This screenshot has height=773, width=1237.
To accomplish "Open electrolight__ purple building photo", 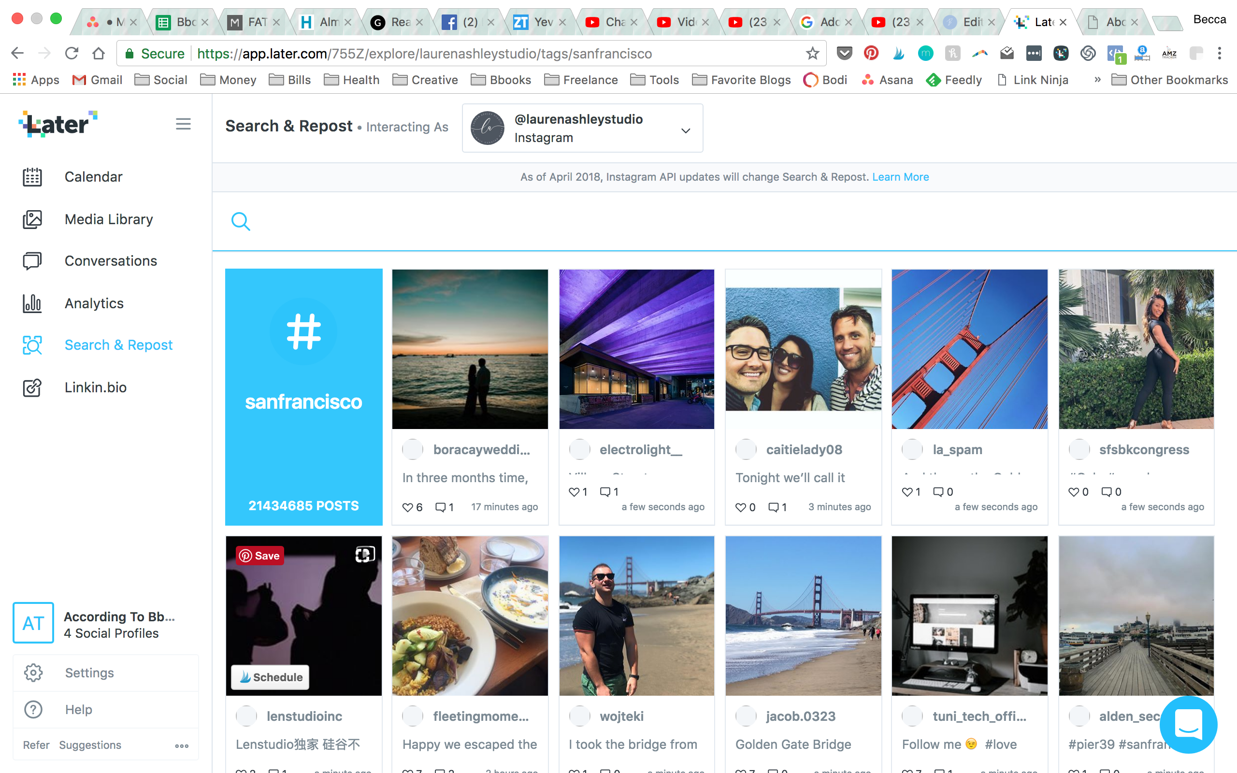I will point(636,349).
